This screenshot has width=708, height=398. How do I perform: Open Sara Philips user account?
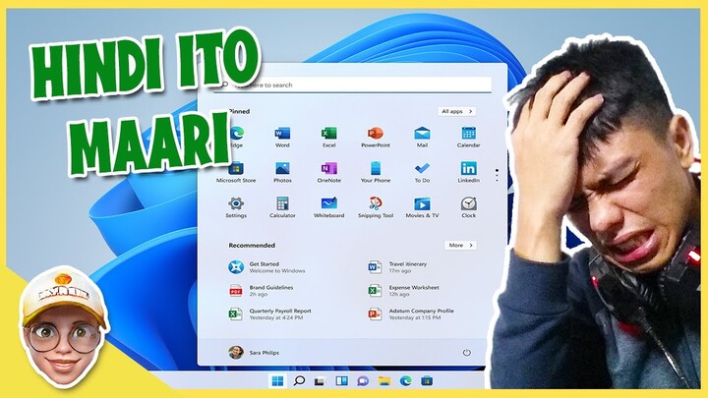254,353
